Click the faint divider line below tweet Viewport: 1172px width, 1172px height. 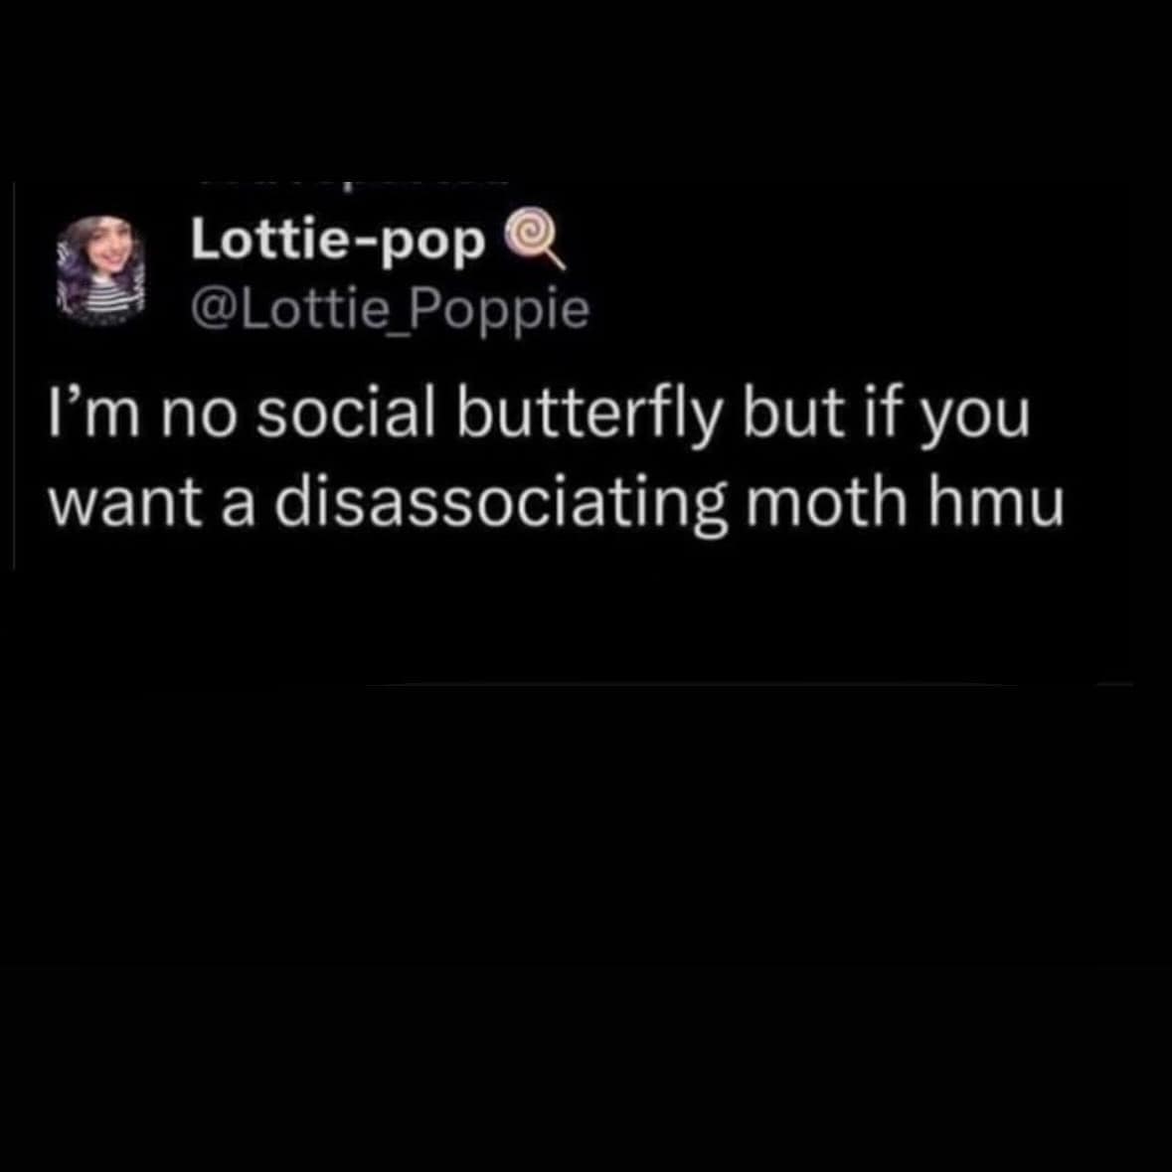(x=748, y=684)
